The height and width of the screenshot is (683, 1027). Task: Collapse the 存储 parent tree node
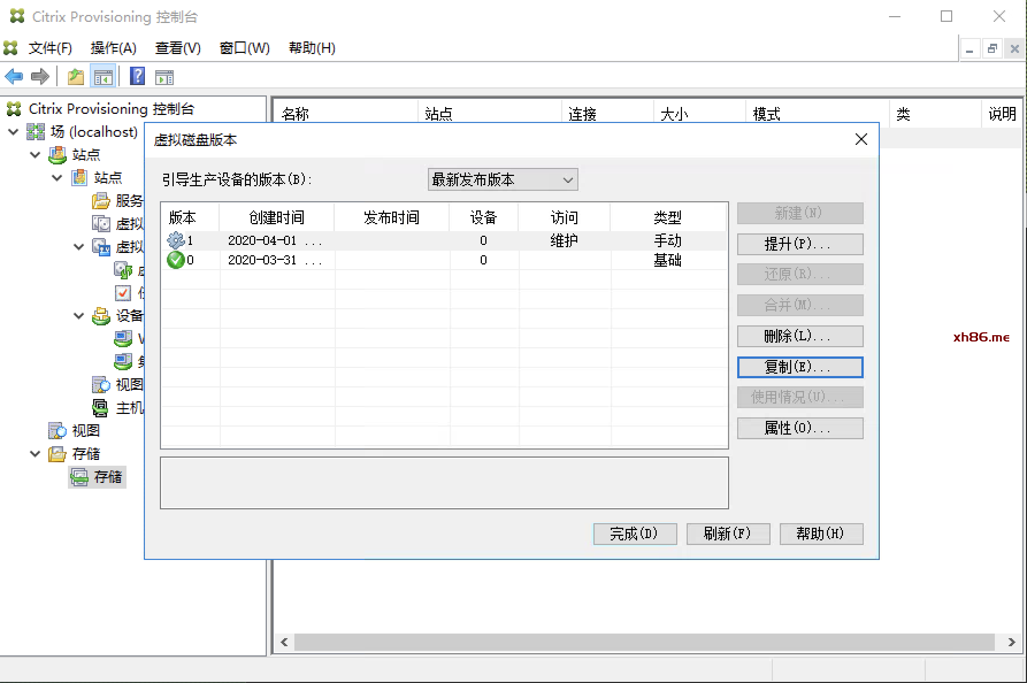(x=35, y=454)
